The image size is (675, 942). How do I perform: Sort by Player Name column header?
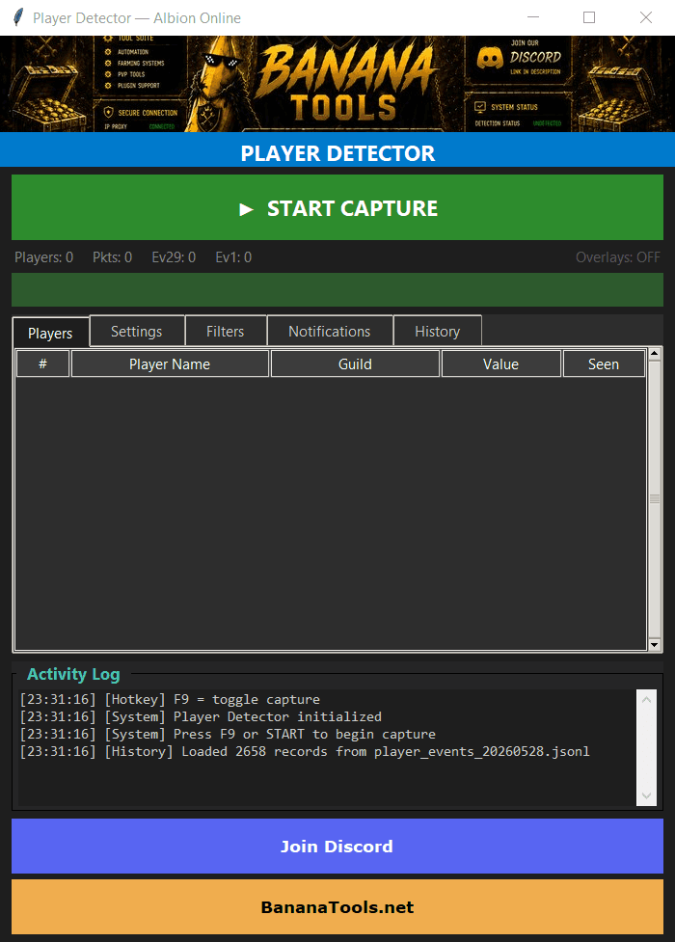coord(170,364)
